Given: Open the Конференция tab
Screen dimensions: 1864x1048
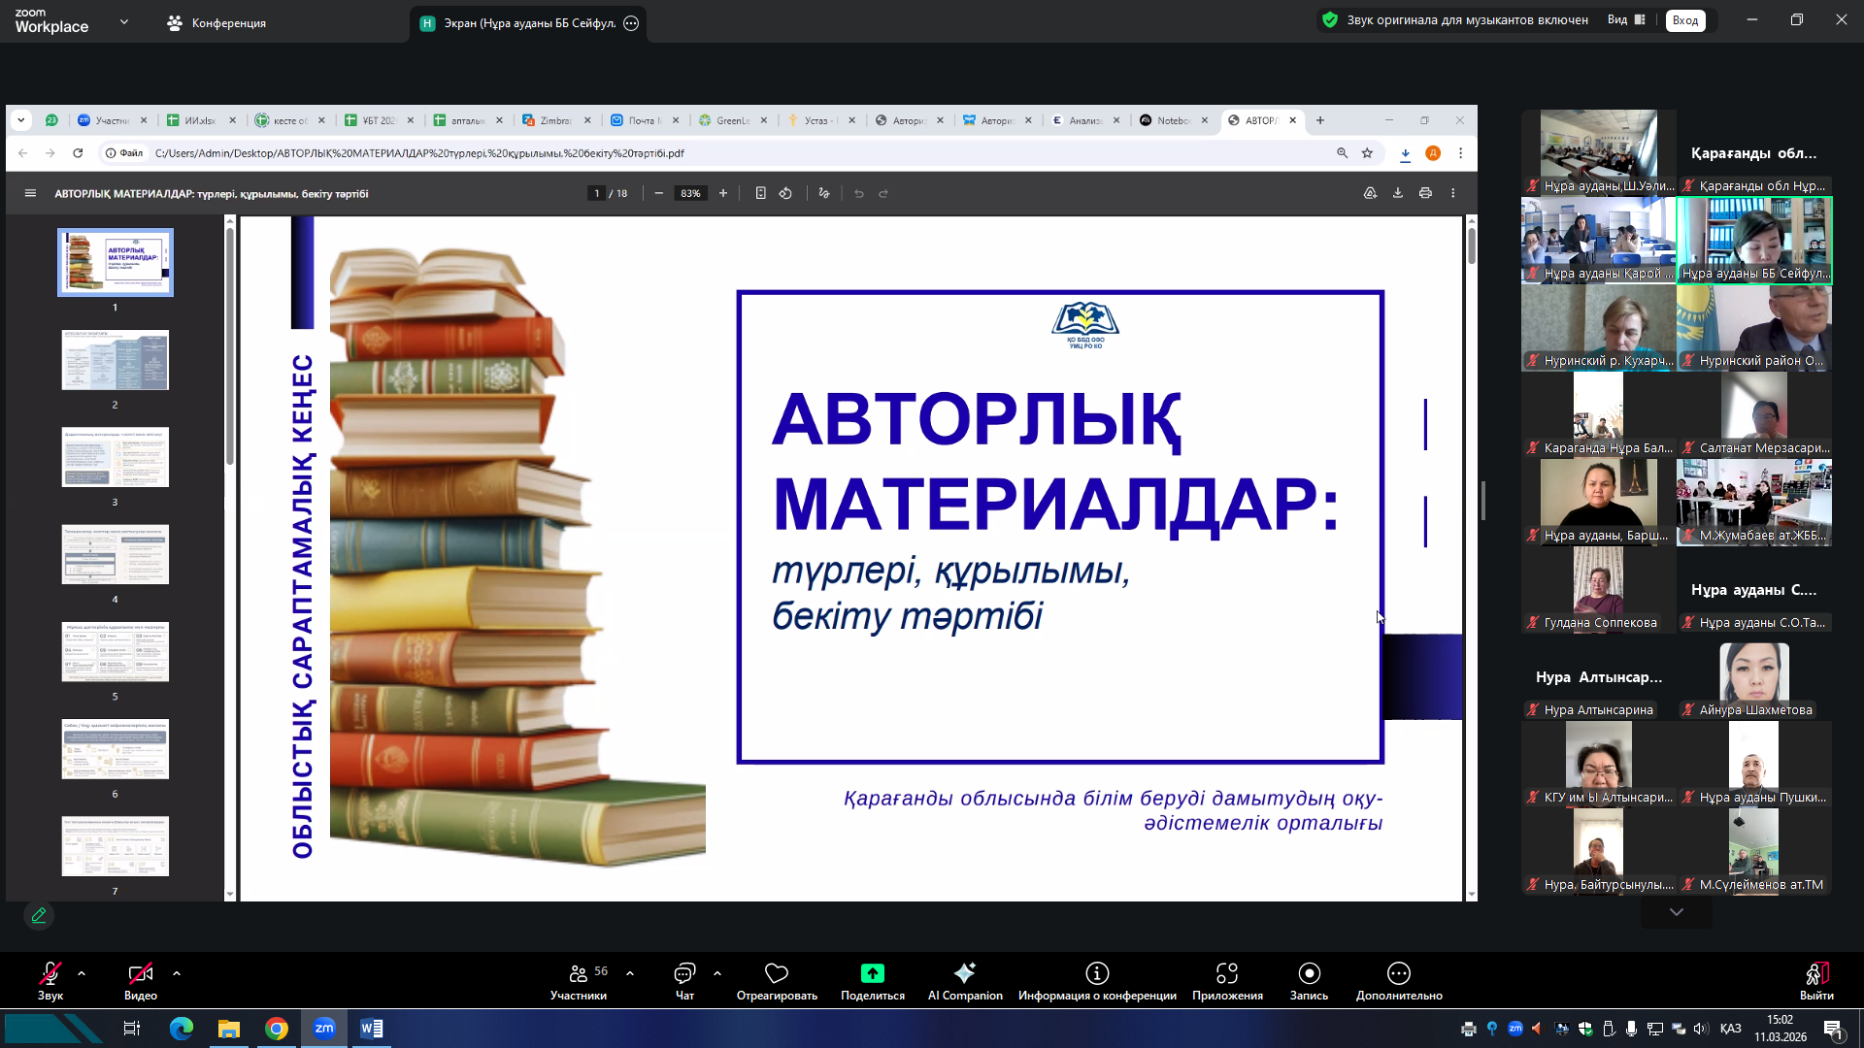Looking at the screenshot, I should (x=216, y=23).
